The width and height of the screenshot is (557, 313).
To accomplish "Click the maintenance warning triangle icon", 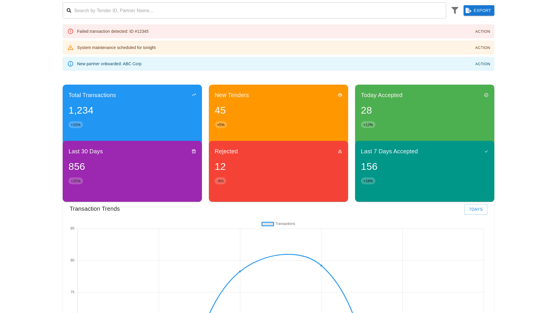I will tap(70, 48).
